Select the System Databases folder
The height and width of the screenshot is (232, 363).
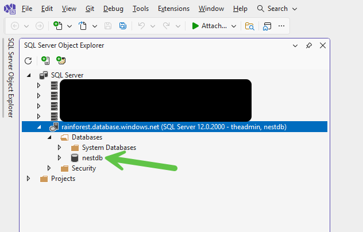click(x=109, y=148)
